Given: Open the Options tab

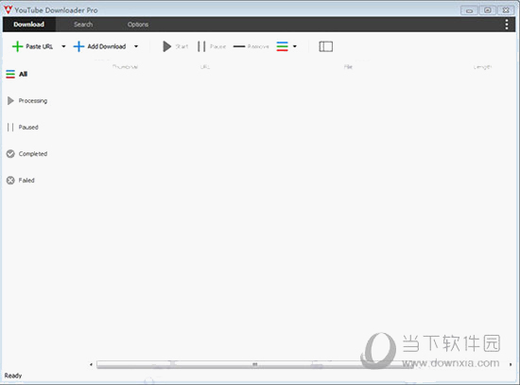Looking at the screenshot, I should pyautogui.click(x=138, y=25).
